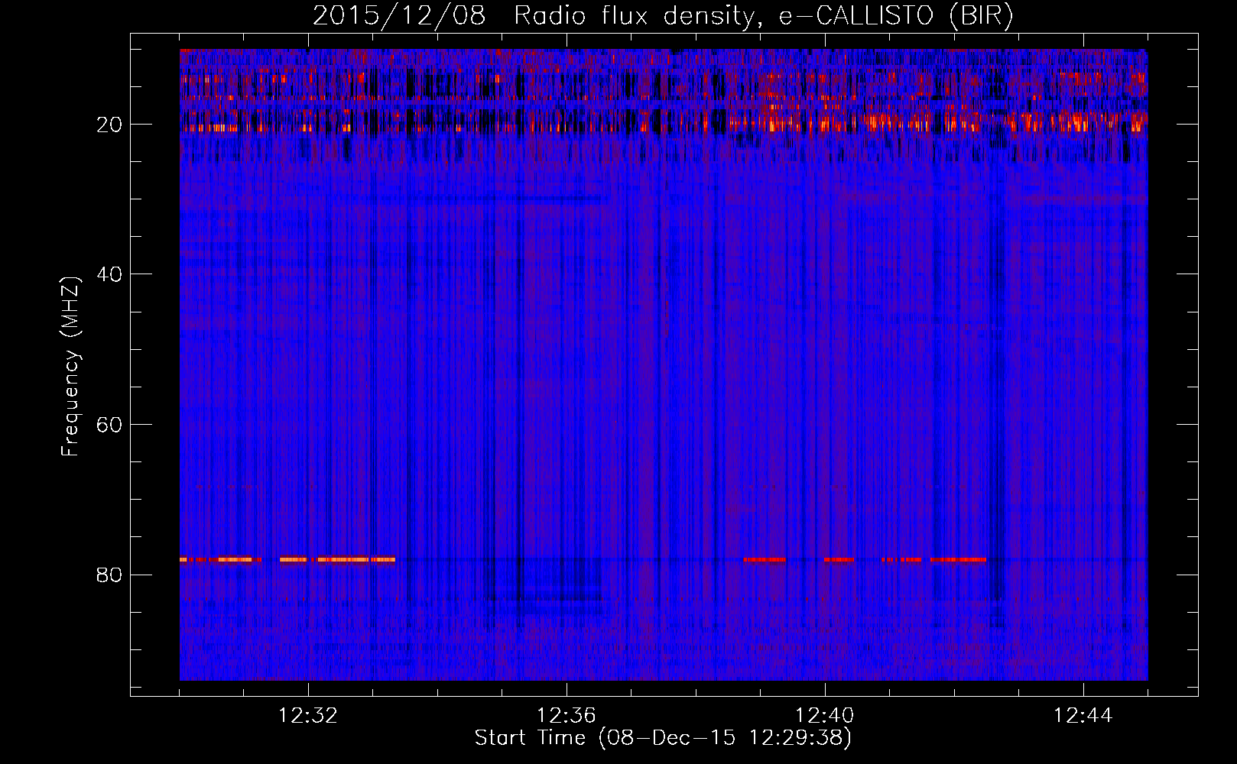Click the long red 78 MHz segment near 12:42
The width and height of the screenshot is (1237, 764).
(958, 560)
